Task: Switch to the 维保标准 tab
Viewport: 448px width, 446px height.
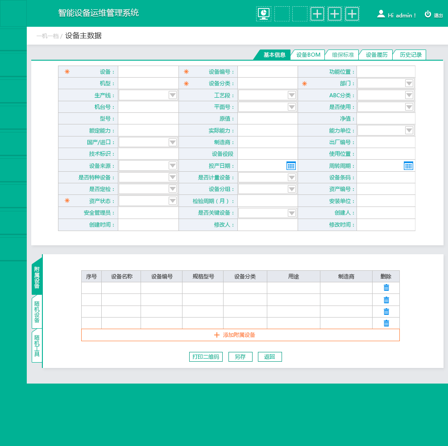Action: click(x=342, y=55)
